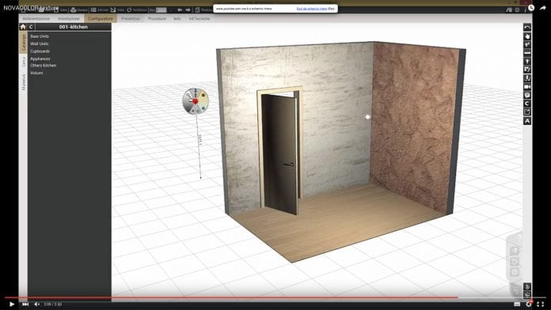The image size is (551, 310).
Task: Toggle subtitles button
Action: tap(517, 304)
